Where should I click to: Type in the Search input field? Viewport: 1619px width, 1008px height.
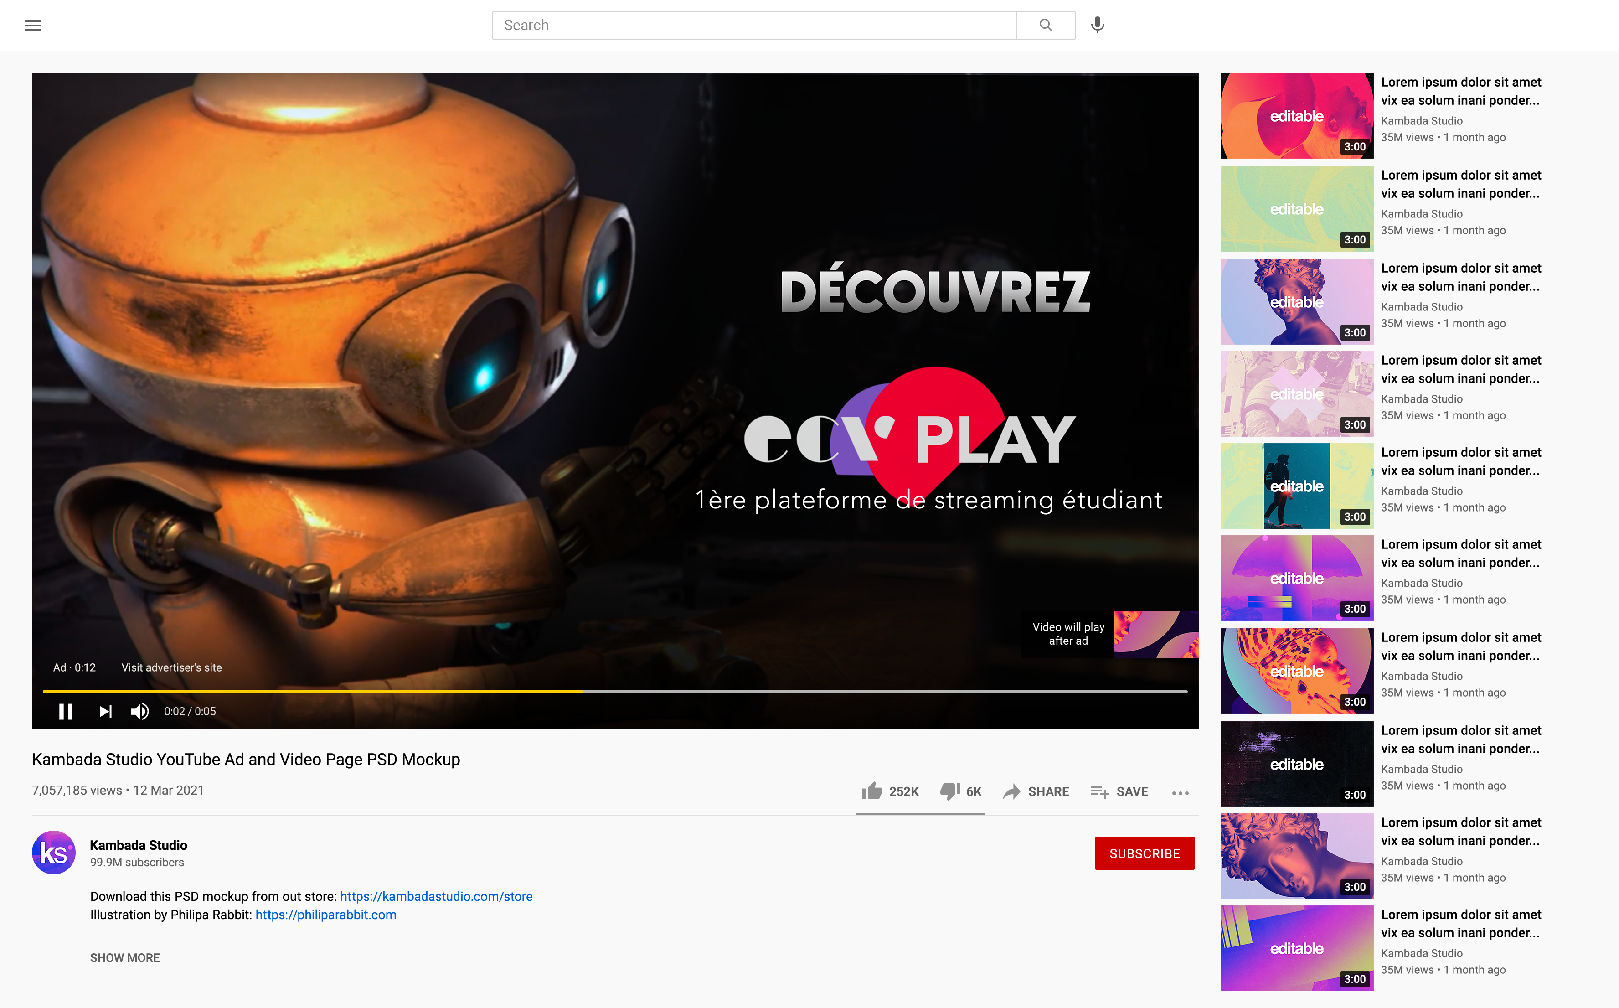pos(753,26)
